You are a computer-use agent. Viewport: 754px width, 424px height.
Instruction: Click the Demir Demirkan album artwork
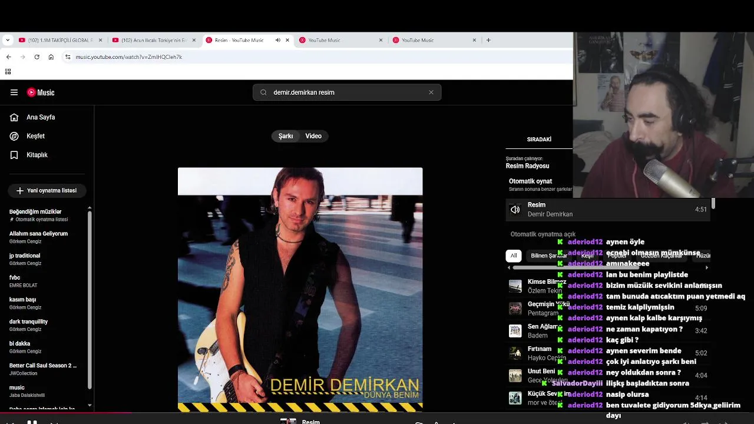[x=300, y=289]
